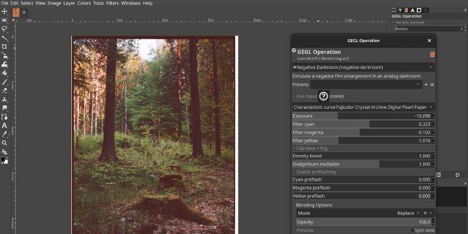This screenshot has width=468, height=234.
Task: Select the Zoom magnifier tool
Action: [x=4, y=143]
